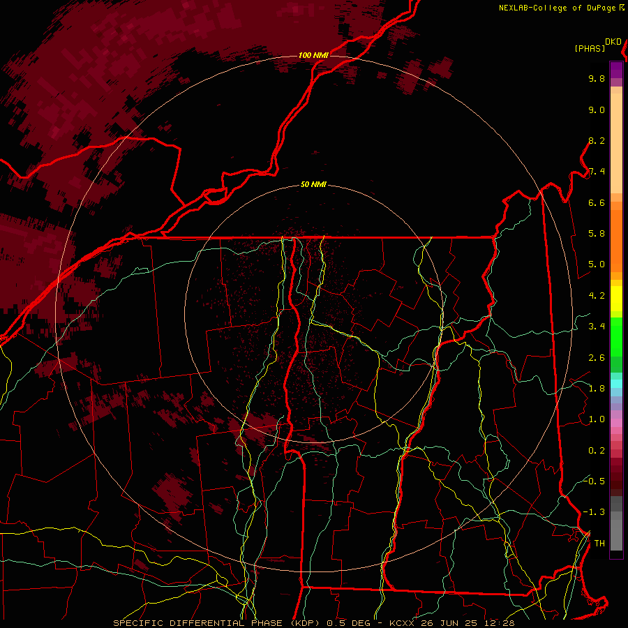Click the purple band atop the color bar
The height and width of the screenshot is (628, 628).
[616, 70]
